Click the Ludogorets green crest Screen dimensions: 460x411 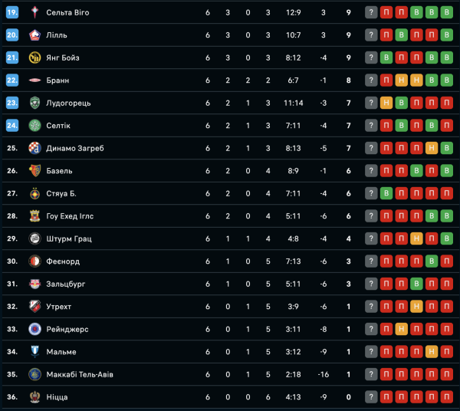(34, 103)
